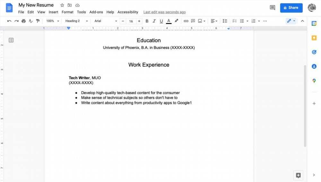Screen dimensions: 321x182
Task: Toggle italic formatting
Action: pyautogui.click(x=154, y=21)
